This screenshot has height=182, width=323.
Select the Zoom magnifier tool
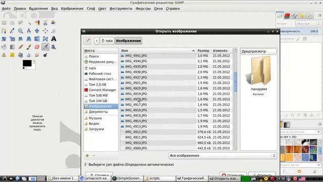[x=20, y=31]
